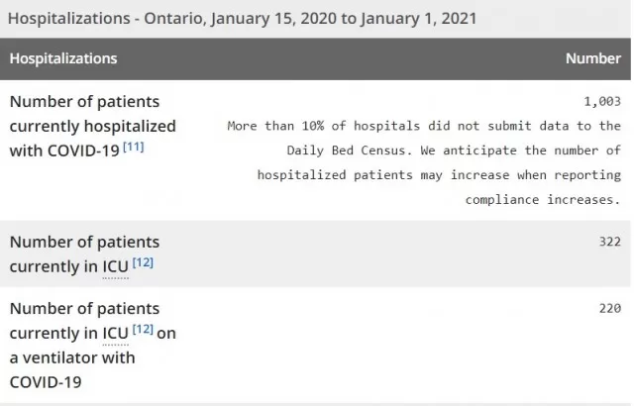Click 'More than 10% of hospitals' note line
This screenshot has width=634, height=406.
[x=324, y=126]
